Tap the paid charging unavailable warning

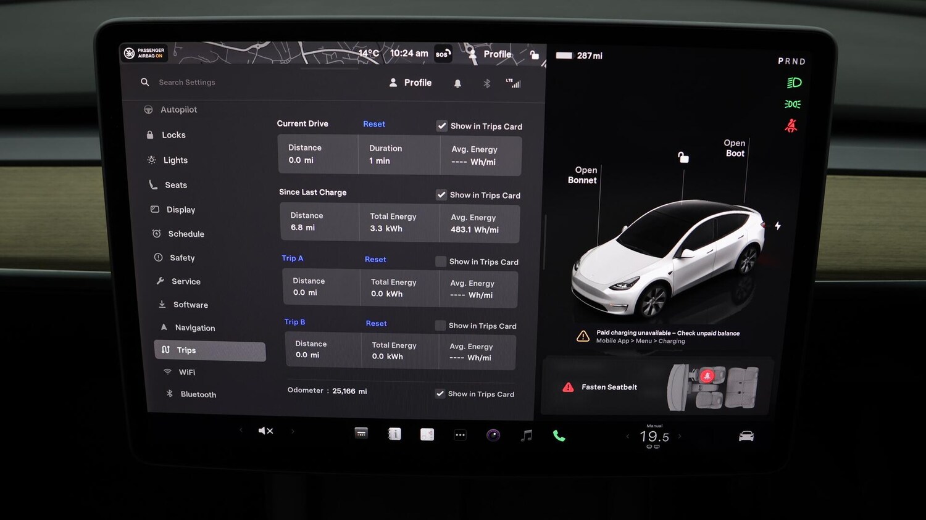[x=658, y=336]
